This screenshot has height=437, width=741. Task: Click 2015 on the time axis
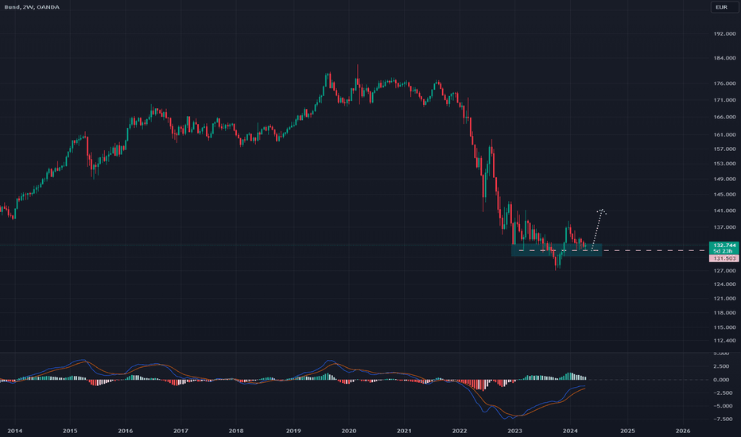click(x=70, y=431)
